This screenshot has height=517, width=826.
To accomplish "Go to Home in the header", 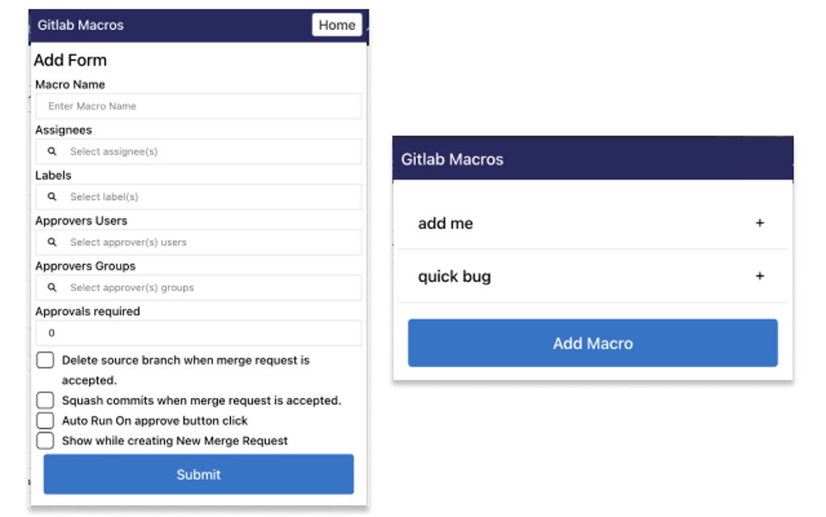I will click(x=337, y=25).
